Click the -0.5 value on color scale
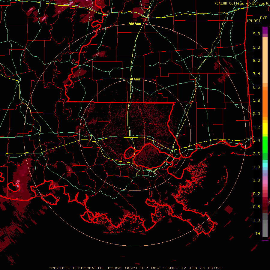Screen dimensions: 270x270 click(255, 207)
